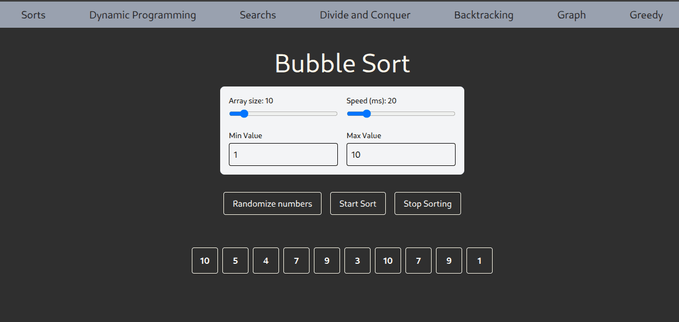Select the Greedy menu item
Image resolution: width=679 pixels, height=322 pixels.
(x=646, y=15)
